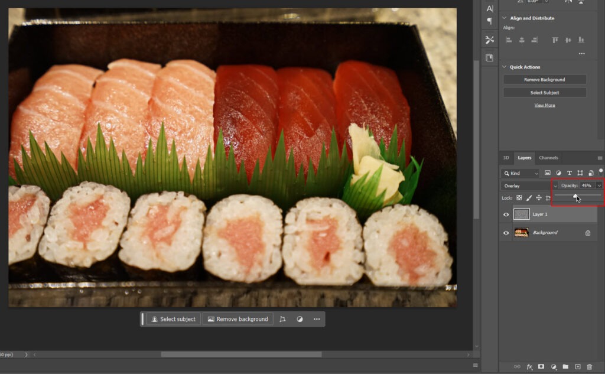Hide Layer 1 with its eye icon
This screenshot has width=605, height=374.
click(506, 214)
